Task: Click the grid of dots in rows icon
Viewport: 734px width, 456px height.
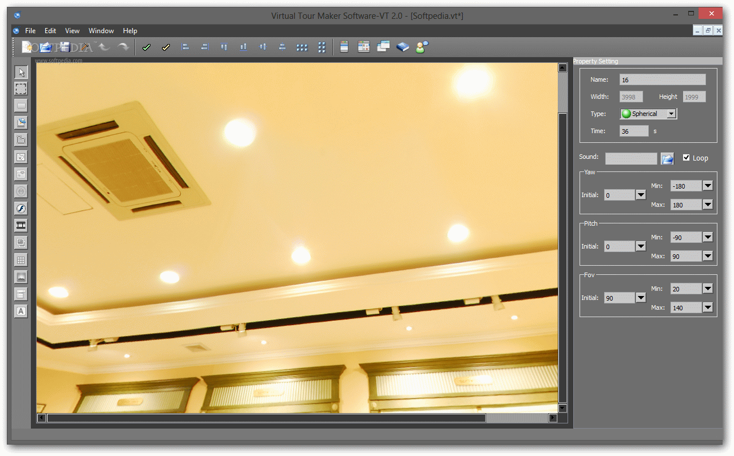Action: click(x=302, y=47)
